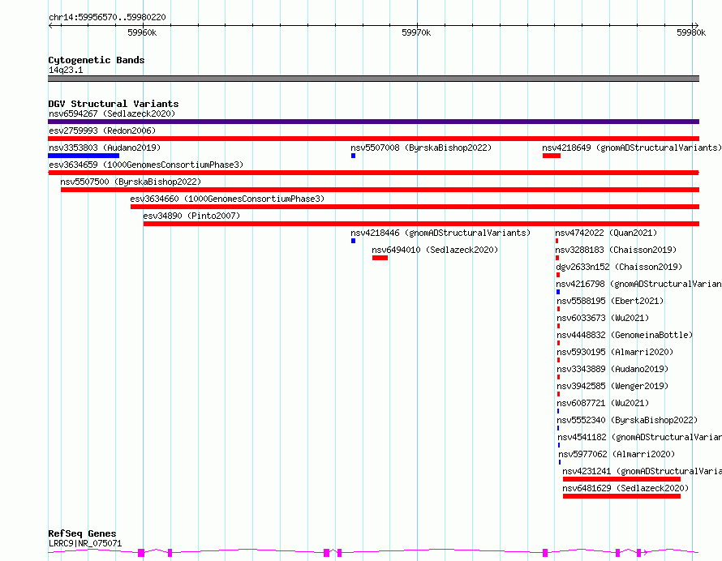Select the purple nsv6594267 variant bar
The height and width of the screenshot is (561, 722).
point(373,122)
